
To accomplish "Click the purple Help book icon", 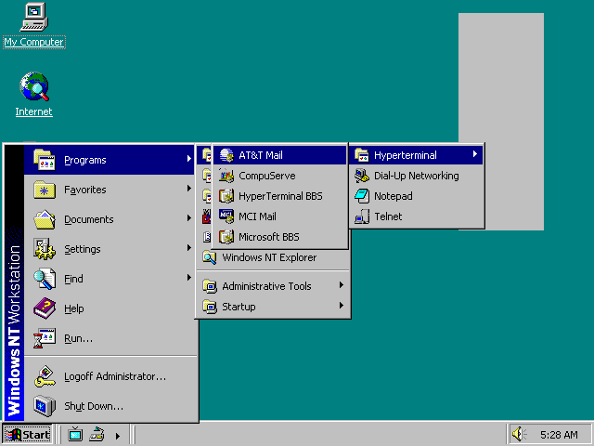I will [45, 308].
